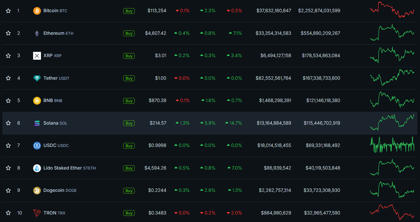Star Solana to add to watchlist
Screen dimensions: 420x222
tap(8, 123)
